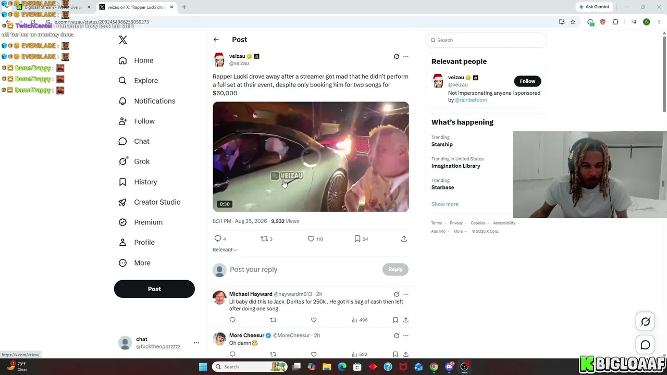Open Profile in the sidebar
This screenshot has height=375, width=667.
coord(137,242)
